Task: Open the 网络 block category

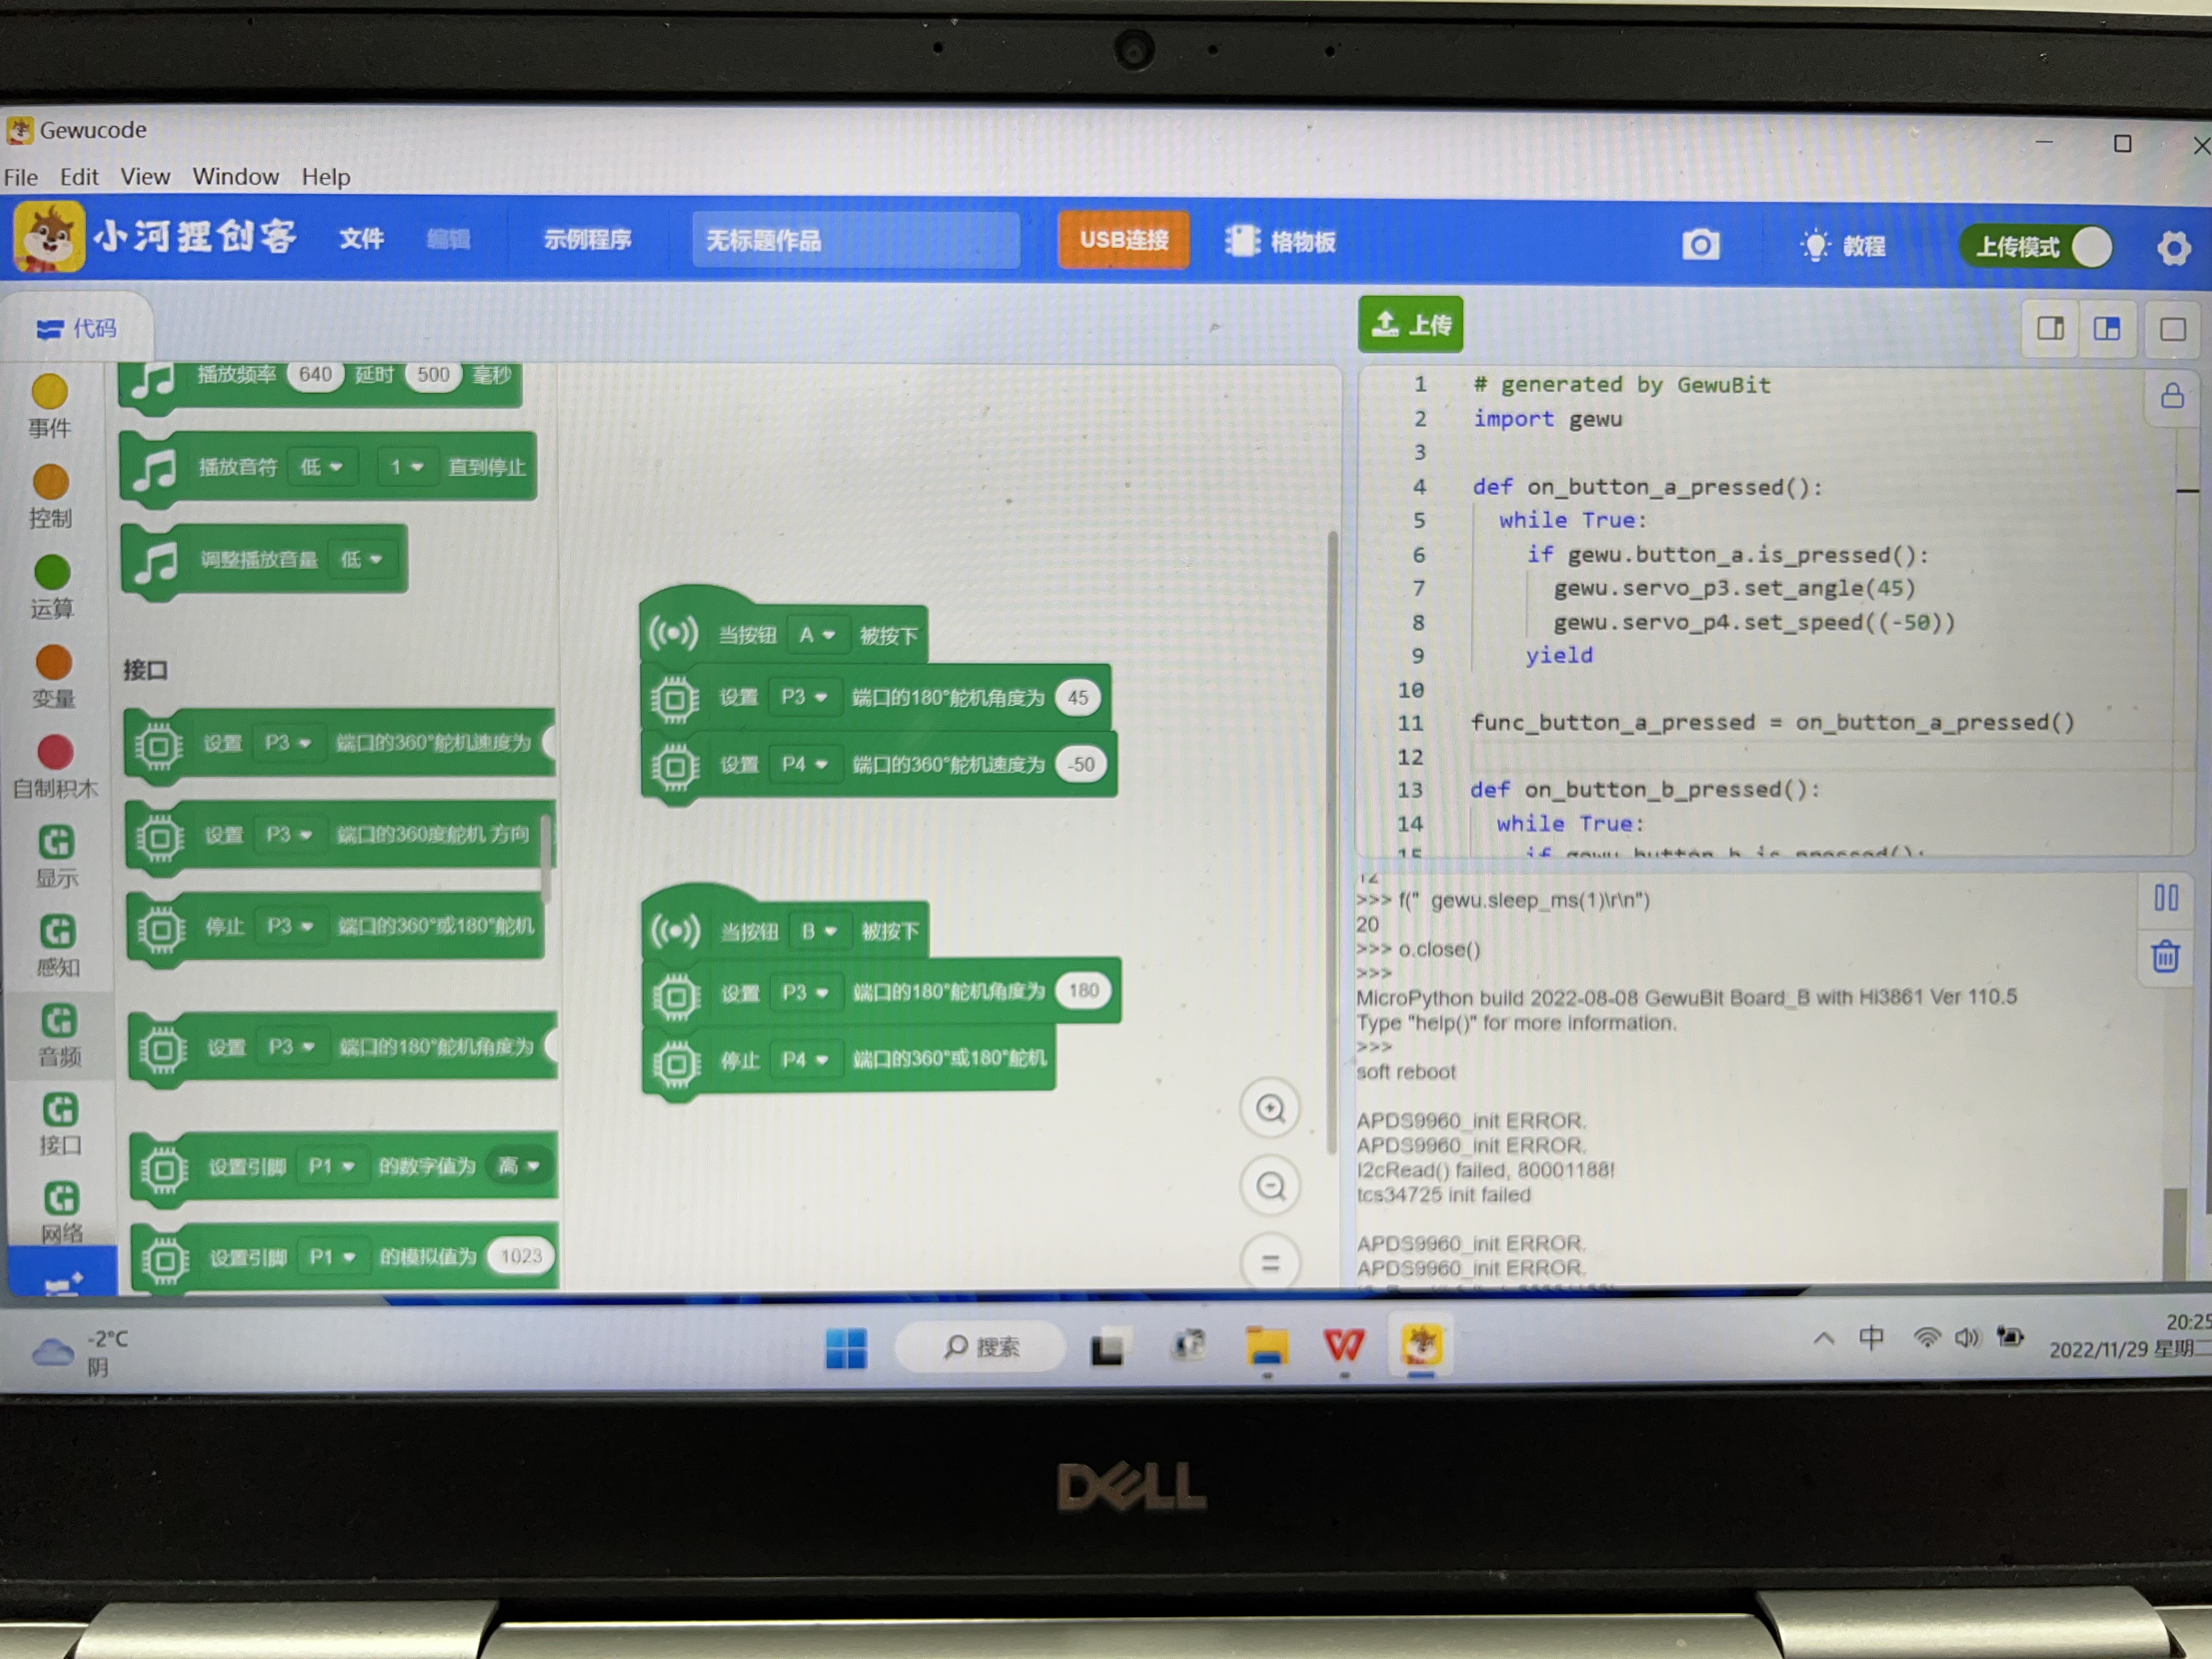Action: point(61,1212)
